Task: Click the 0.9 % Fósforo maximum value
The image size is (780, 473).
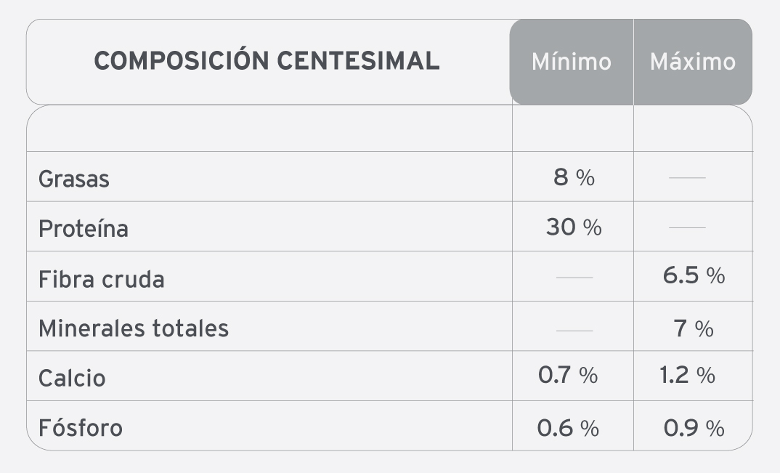Action: (x=694, y=428)
